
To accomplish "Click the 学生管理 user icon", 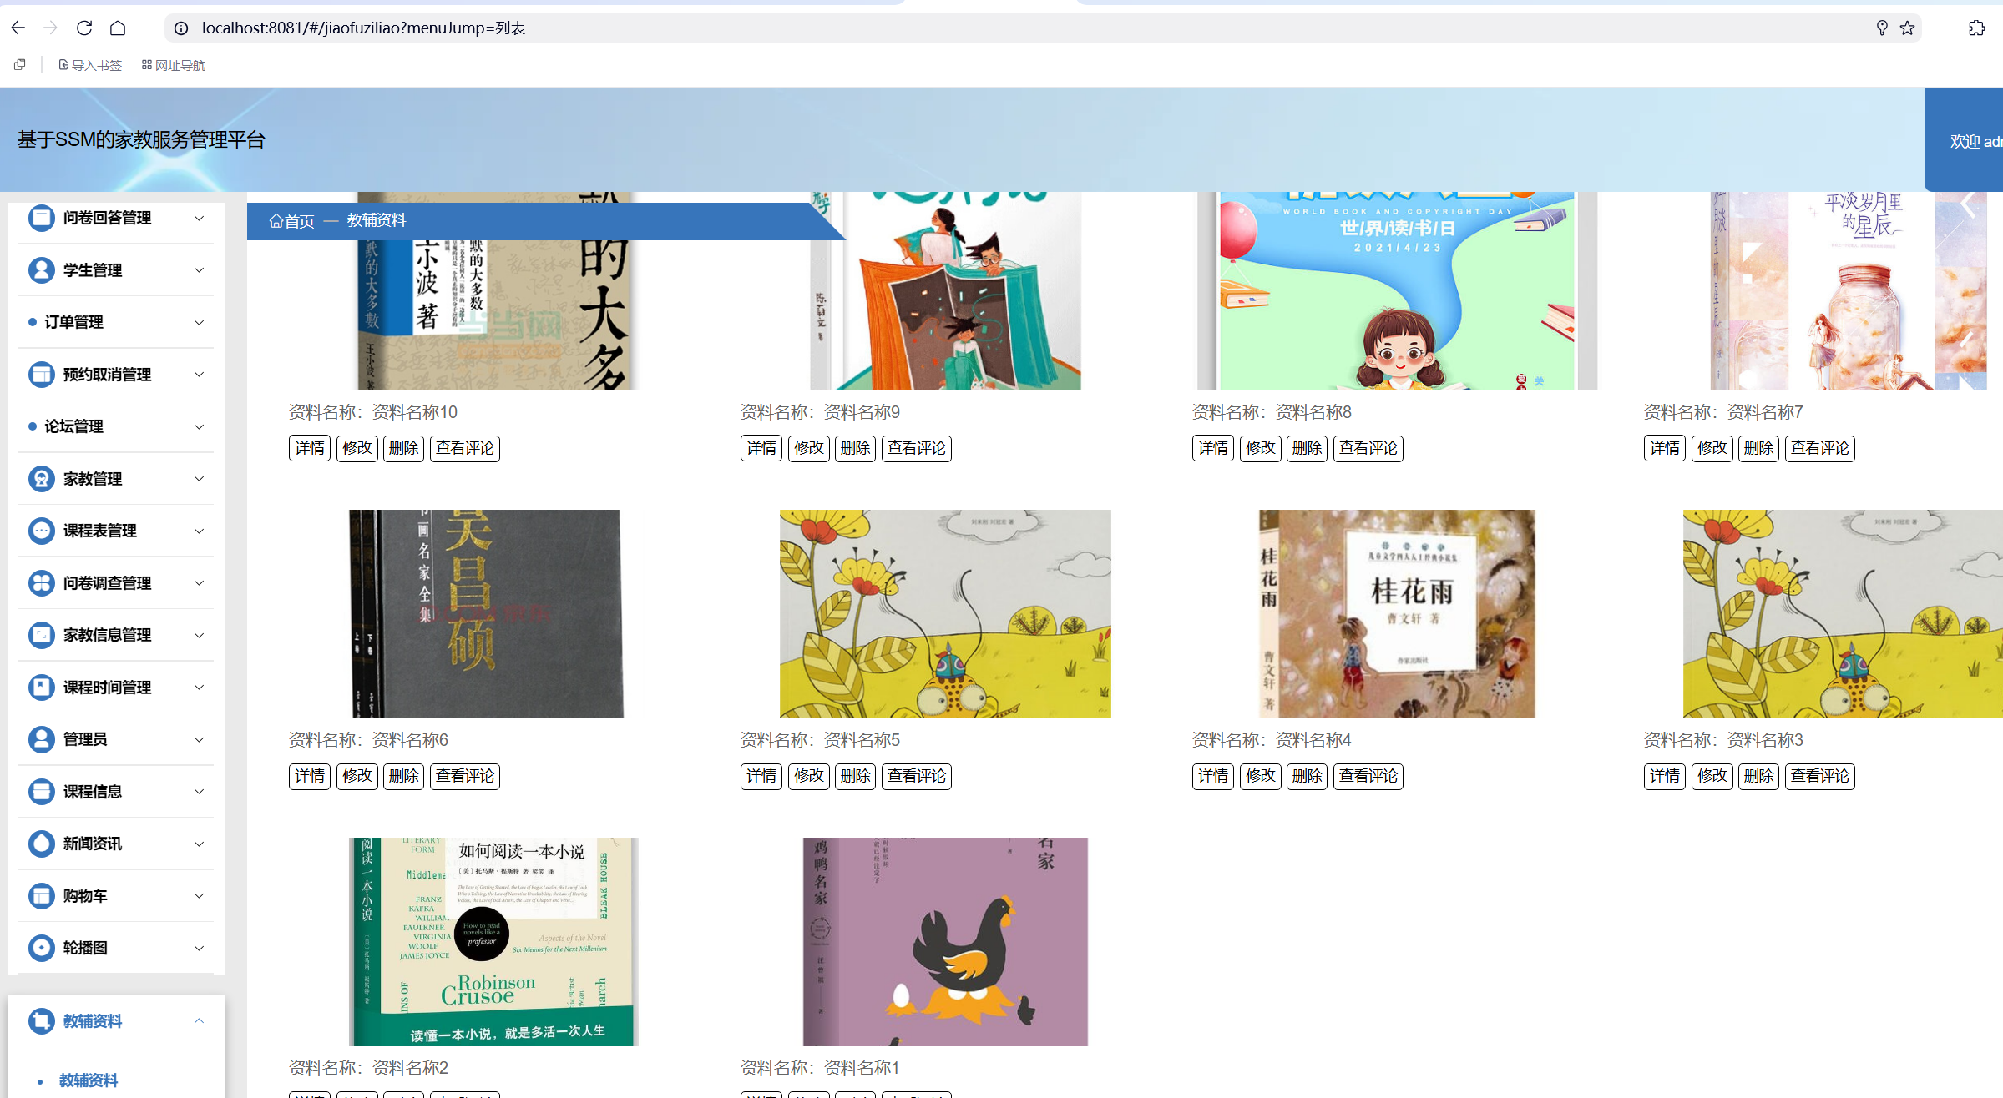I will tap(41, 270).
